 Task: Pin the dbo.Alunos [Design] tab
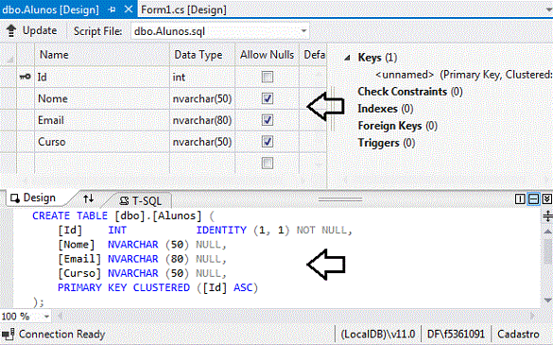112,9
